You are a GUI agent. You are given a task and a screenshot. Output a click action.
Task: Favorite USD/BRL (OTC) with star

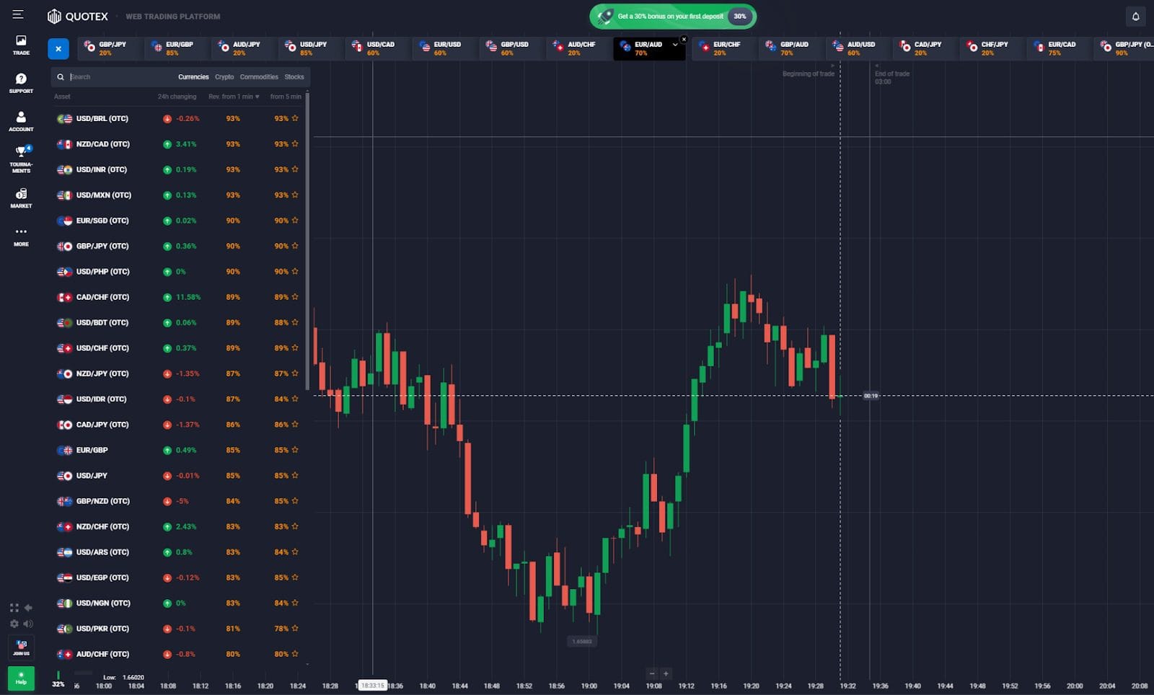[x=295, y=118]
